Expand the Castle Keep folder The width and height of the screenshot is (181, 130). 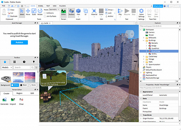click(x=144, y=57)
